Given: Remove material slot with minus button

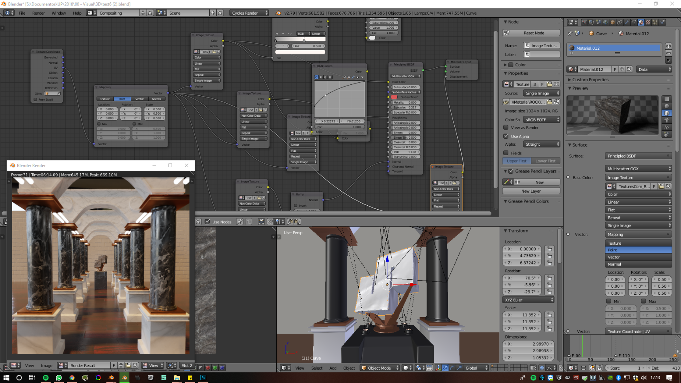Looking at the screenshot, I should tap(668, 53).
